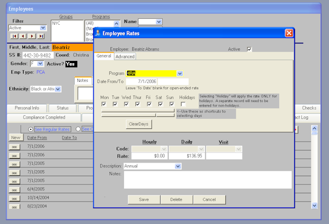Uncheck the Mon day checkbox
The width and height of the screenshot is (329, 224).
pos(104,104)
